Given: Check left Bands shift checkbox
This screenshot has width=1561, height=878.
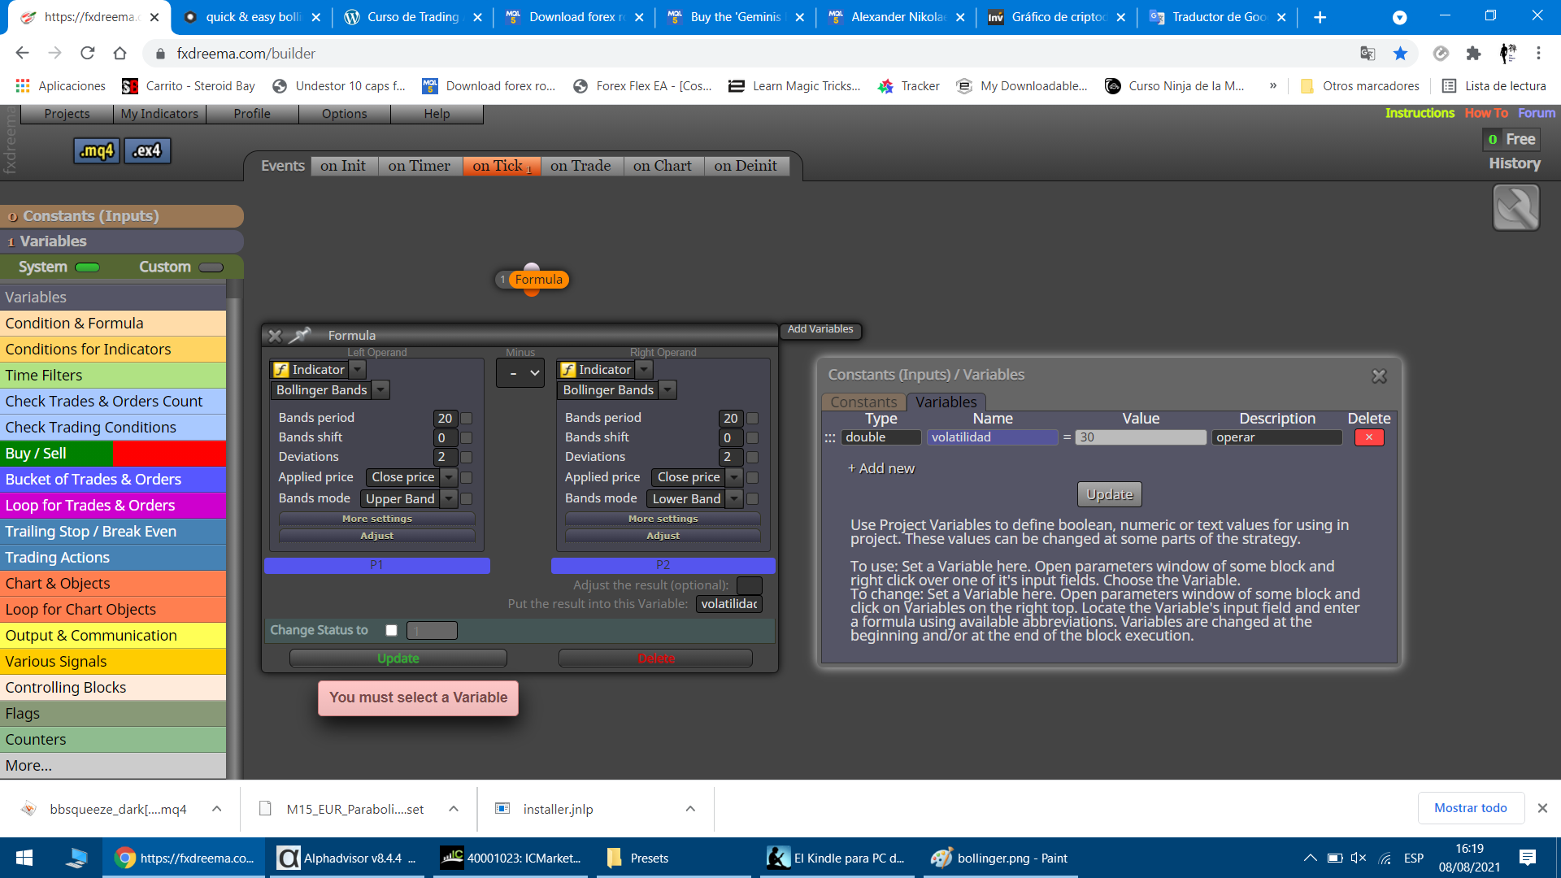Looking at the screenshot, I should point(467,437).
